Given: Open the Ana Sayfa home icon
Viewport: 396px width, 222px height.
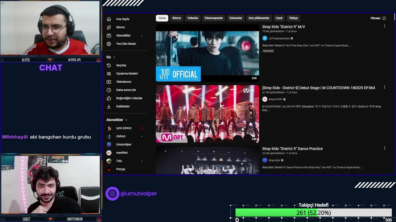Looking at the screenshot, I should point(109,19).
